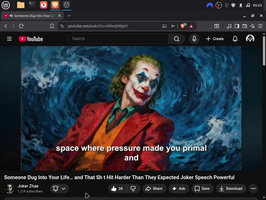This screenshot has height=200, width=266.
Task: Save the video to a playlist
Action: [202, 188]
